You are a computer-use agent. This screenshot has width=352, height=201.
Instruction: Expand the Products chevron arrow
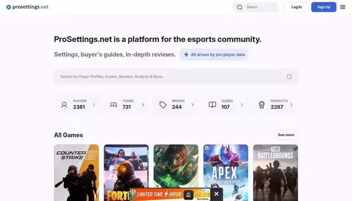[x=291, y=105]
